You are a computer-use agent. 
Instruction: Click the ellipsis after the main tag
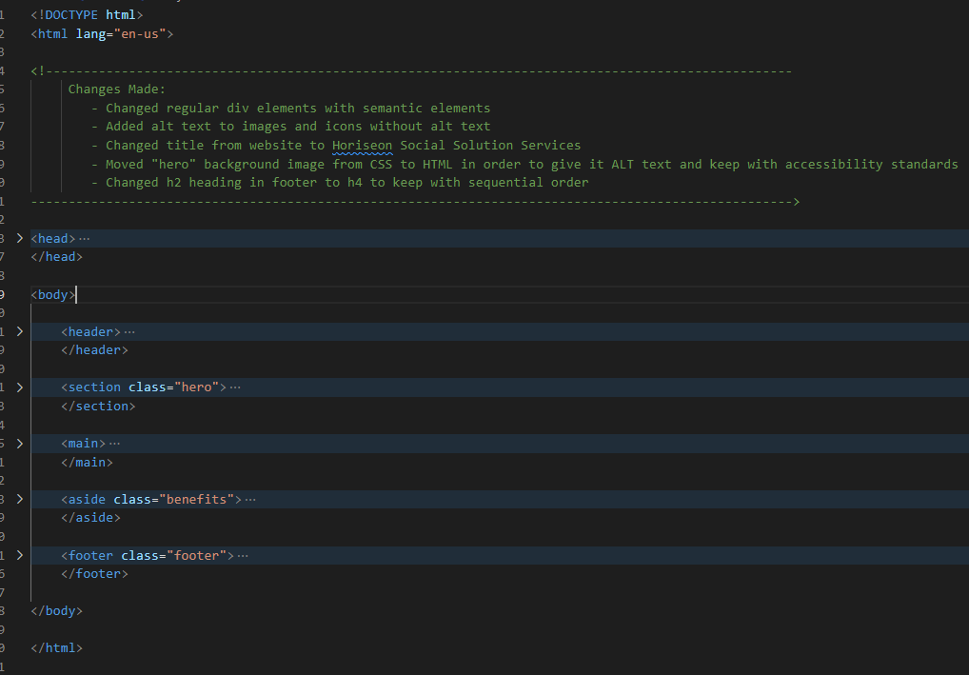[114, 444]
